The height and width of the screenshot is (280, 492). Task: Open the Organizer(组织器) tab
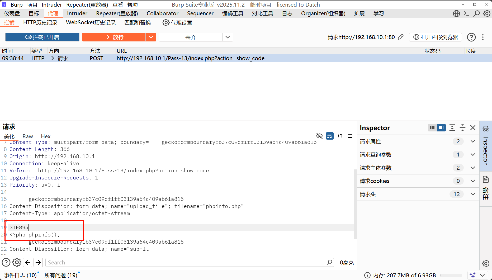[323, 13]
